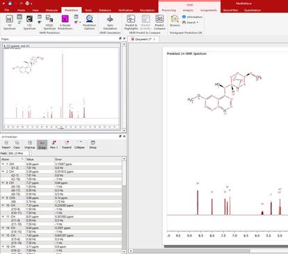Image resolution: width=288 pixels, height=254 pixels.
Task: Toggle the Group button in prediction panel
Action: [42, 144]
